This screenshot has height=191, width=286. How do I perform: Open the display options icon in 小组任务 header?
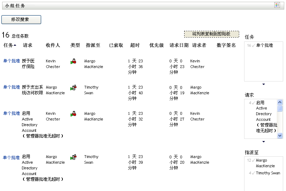(277, 5)
